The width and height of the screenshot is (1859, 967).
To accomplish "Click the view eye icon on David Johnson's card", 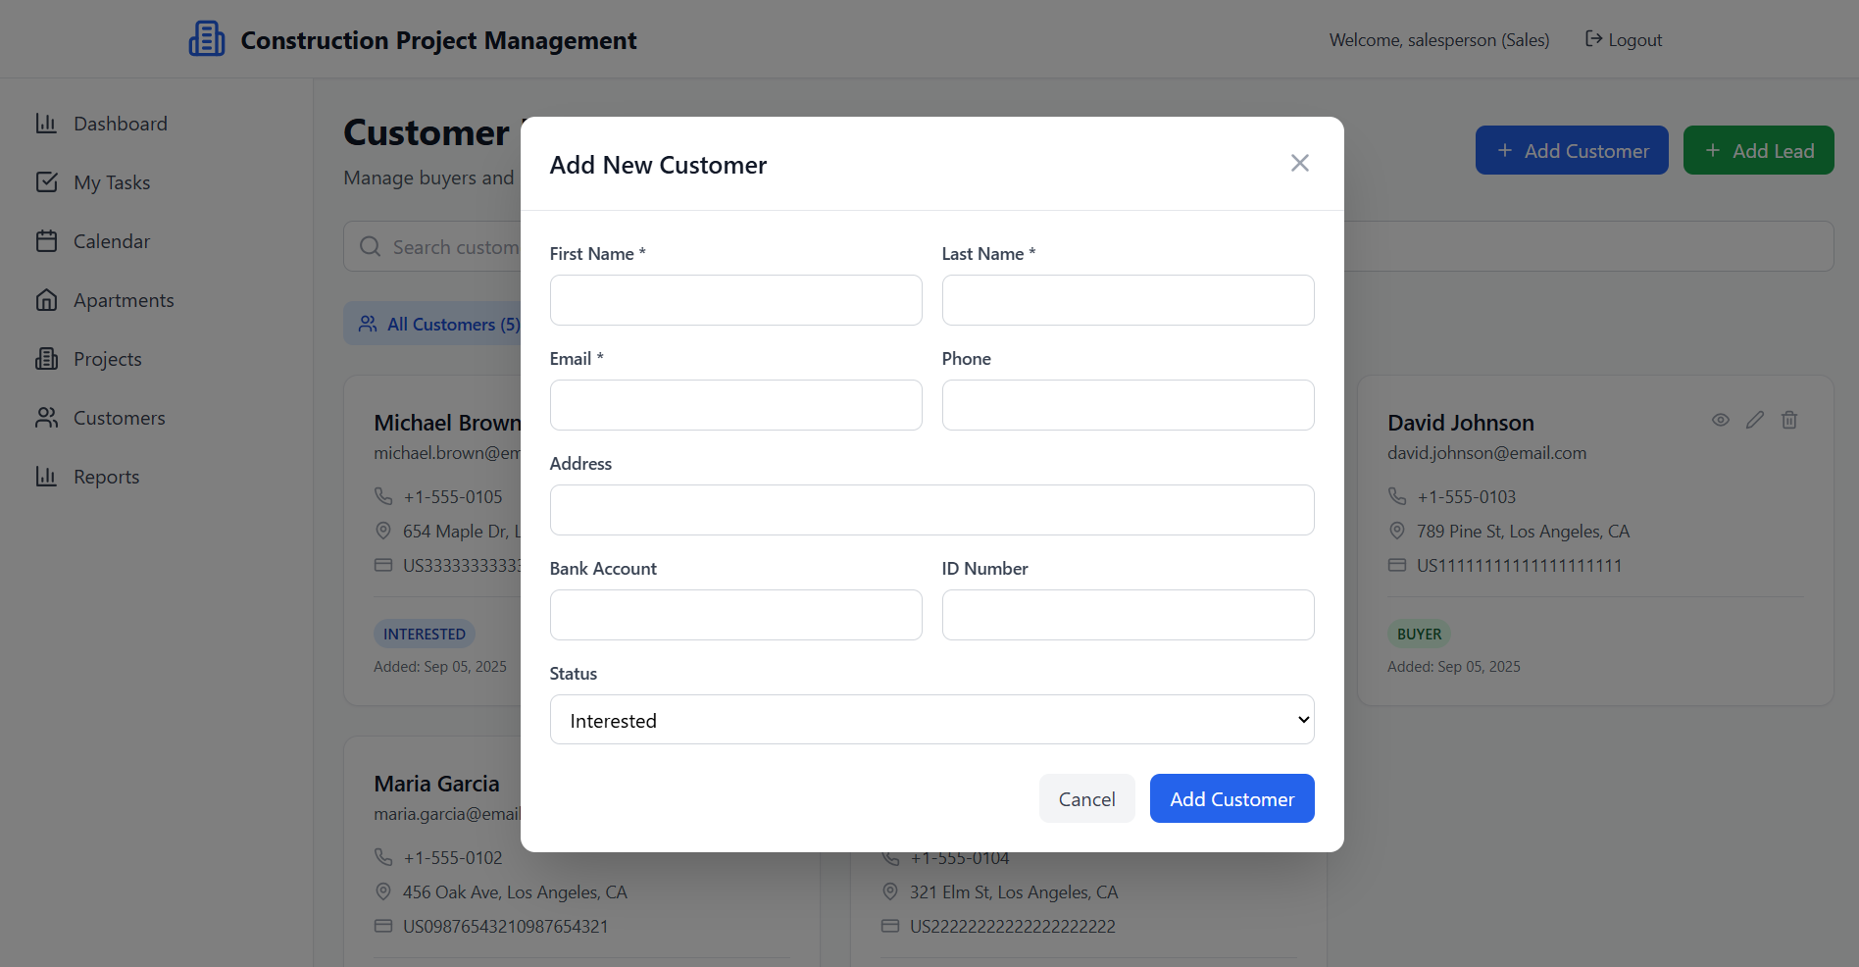I will click(x=1721, y=420).
